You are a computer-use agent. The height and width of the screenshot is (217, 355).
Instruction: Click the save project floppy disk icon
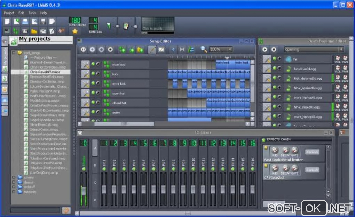43,22
